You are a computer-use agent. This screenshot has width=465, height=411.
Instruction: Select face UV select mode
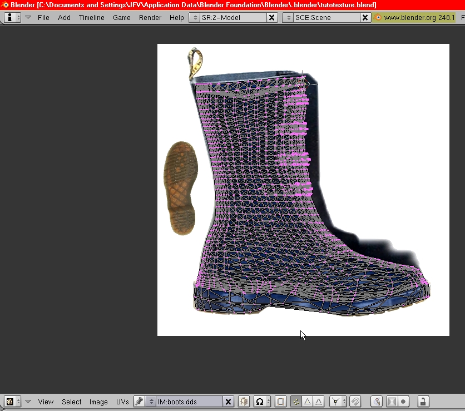pyautogui.click(x=308, y=402)
